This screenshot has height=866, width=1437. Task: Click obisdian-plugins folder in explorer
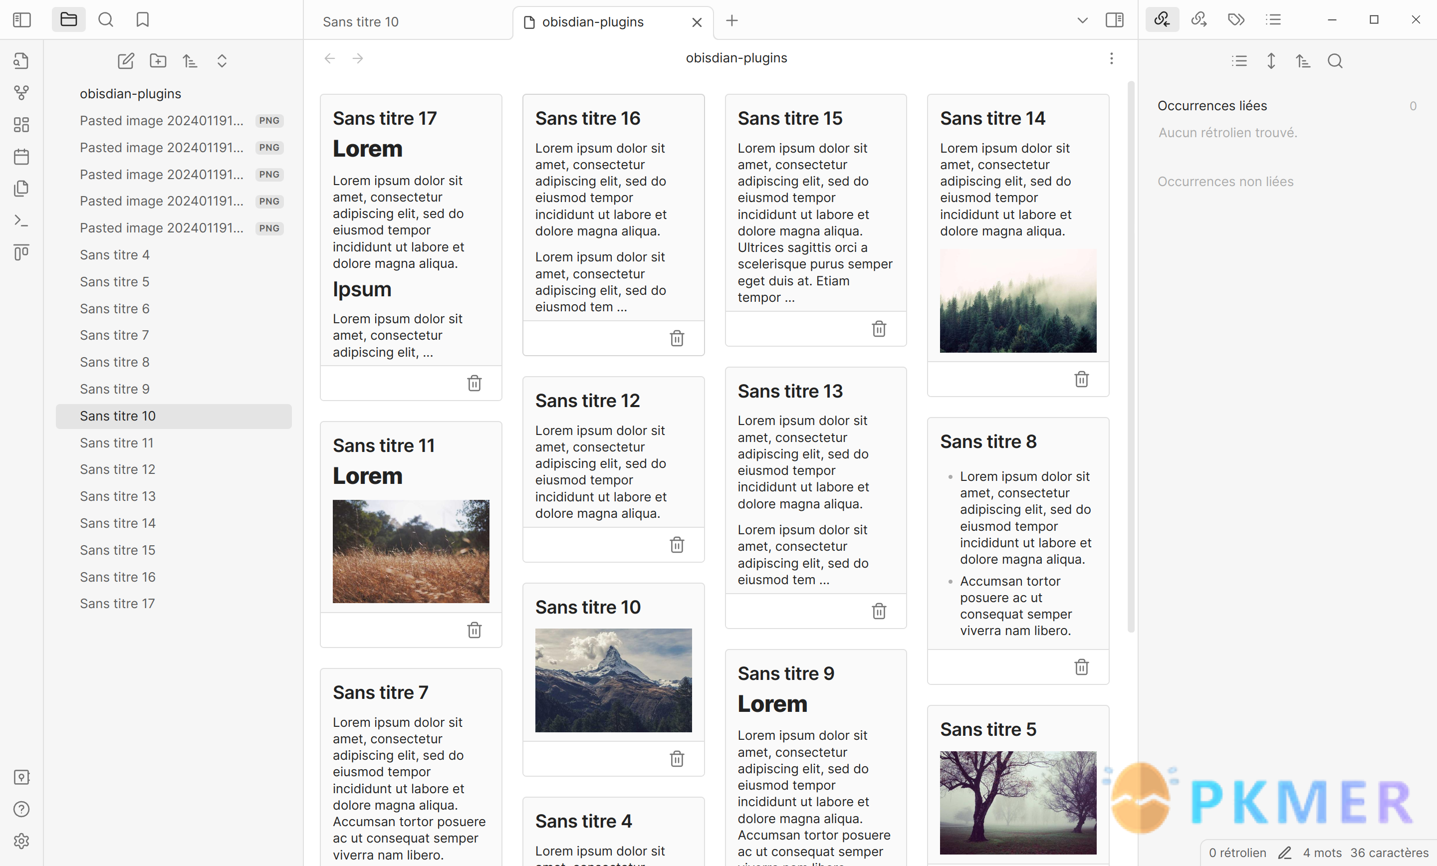(174, 94)
